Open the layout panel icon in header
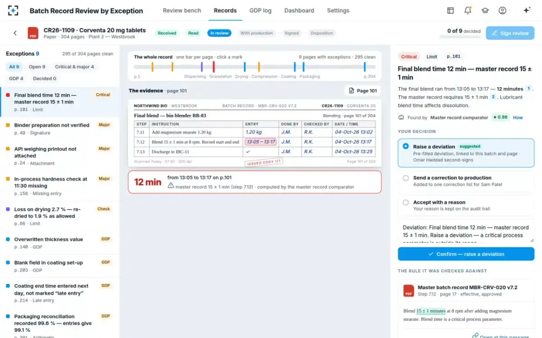 450,10
